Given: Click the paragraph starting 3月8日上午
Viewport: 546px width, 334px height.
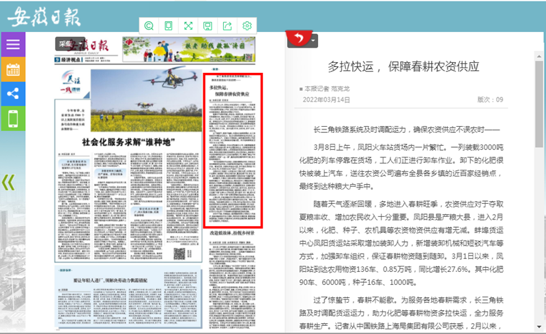Looking at the screenshot, I should pos(401,167).
